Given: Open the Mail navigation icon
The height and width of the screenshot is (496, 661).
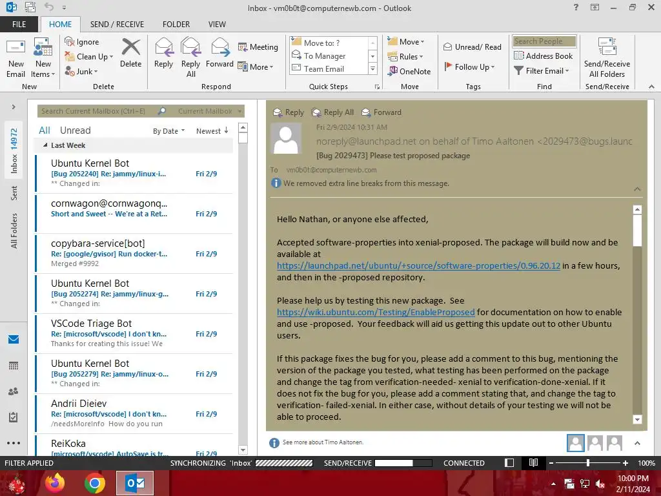Looking at the screenshot, I should tap(14, 340).
